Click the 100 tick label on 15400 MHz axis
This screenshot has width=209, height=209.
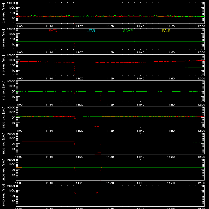(13, 196)
